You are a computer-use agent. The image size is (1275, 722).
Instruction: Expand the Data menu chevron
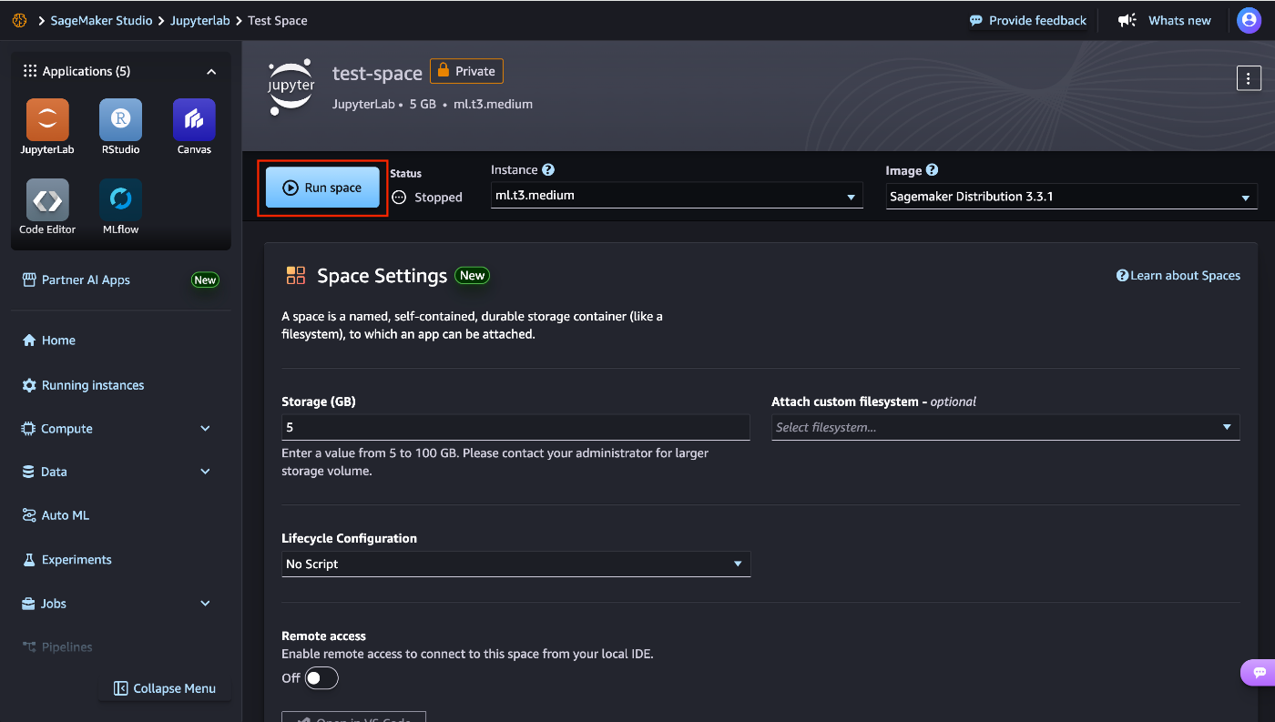(x=205, y=472)
